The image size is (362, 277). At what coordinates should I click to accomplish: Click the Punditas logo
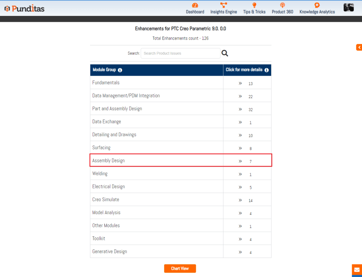click(24, 8)
